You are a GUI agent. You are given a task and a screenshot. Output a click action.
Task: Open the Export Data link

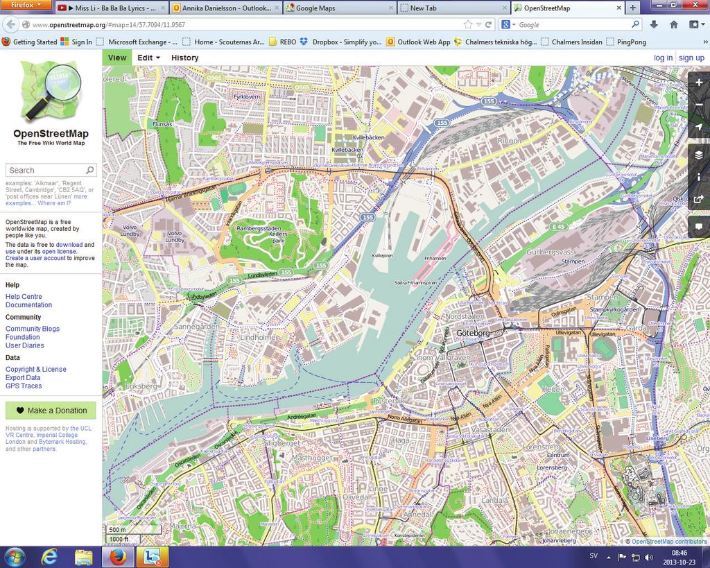point(23,377)
